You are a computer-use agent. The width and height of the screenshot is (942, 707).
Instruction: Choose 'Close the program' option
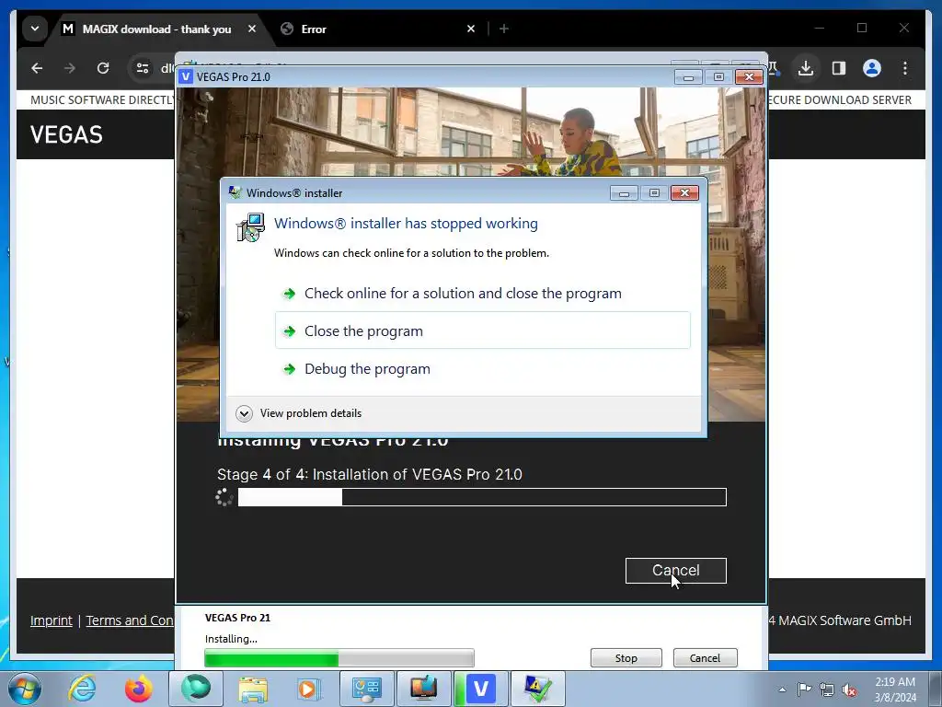(482, 330)
